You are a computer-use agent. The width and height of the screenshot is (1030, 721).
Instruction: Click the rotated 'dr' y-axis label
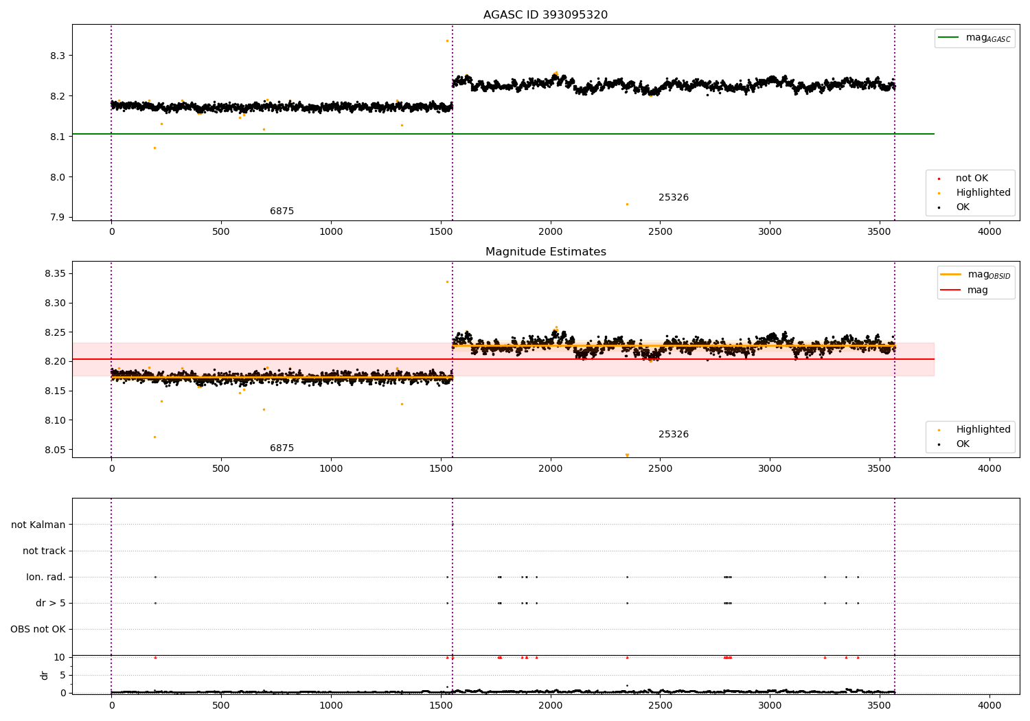pyautogui.click(x=45, y=675)
